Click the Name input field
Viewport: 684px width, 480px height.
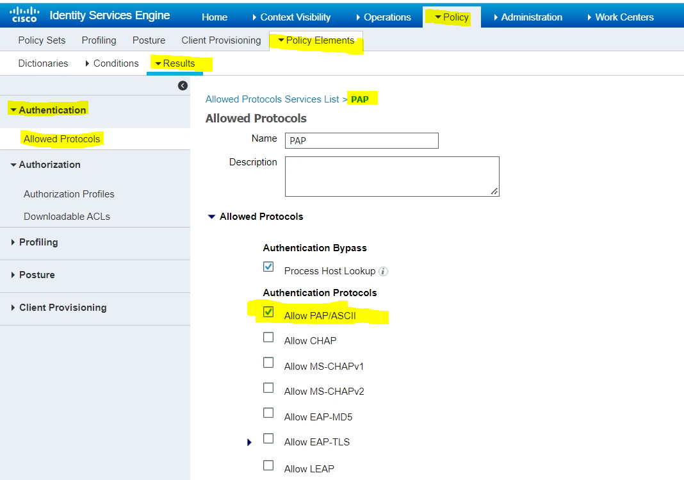point(361,140)
